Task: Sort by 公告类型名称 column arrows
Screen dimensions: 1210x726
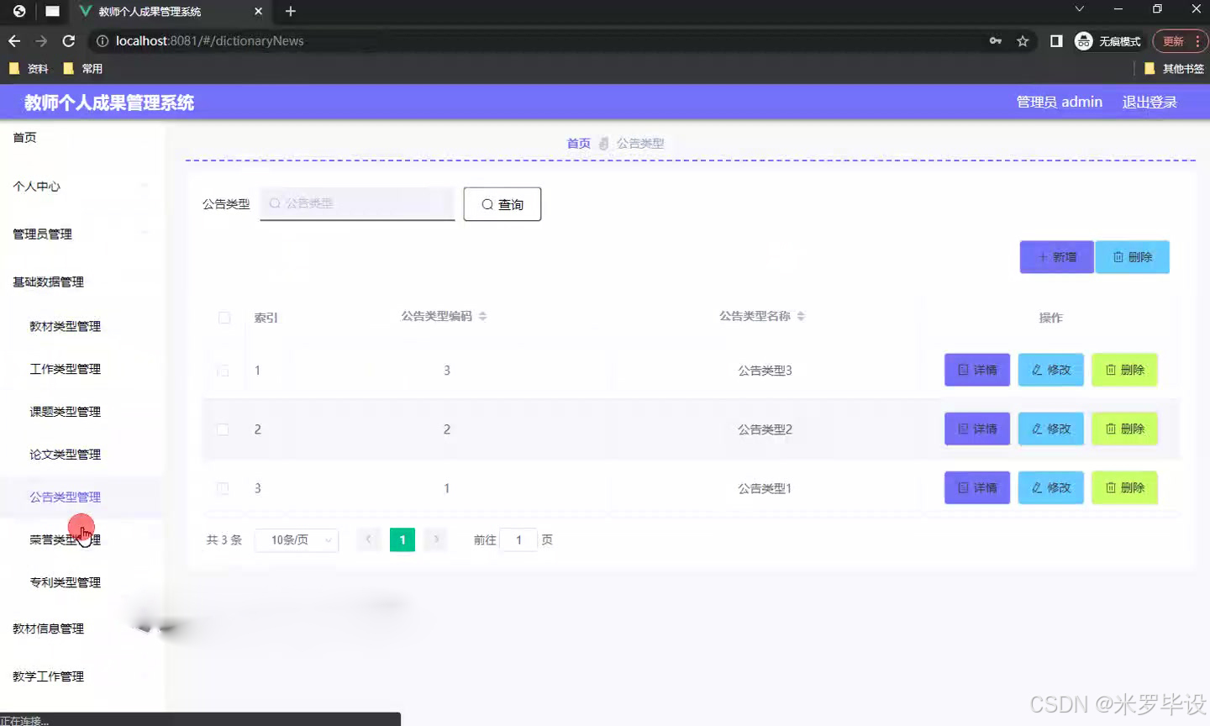Action: point(801,317)
